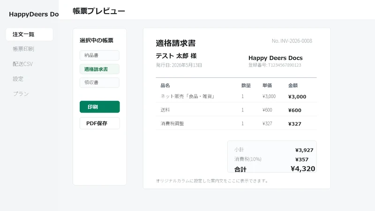Click subtotal value ¥3,927

(x=304, y=150)
